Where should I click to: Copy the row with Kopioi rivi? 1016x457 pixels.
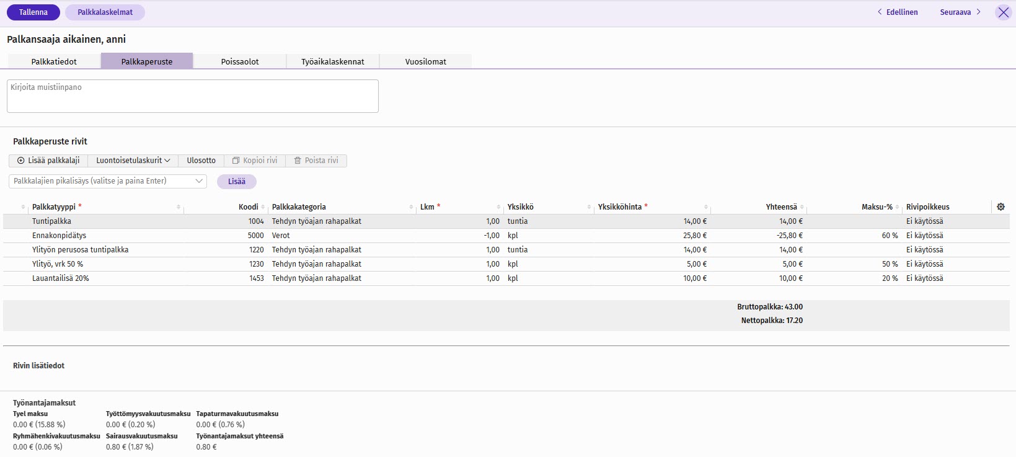pyautogui.click(x=255, y=161)
